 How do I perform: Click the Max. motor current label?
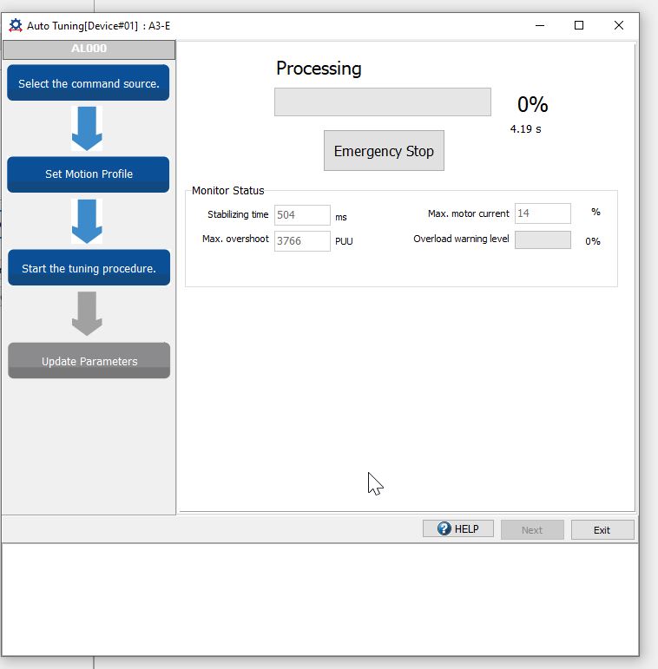click(x=469, y=213)
